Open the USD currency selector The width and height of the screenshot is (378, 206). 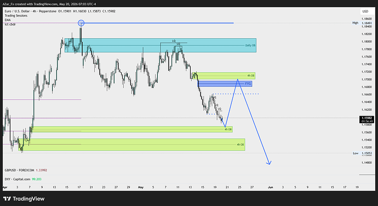tap(365, 12)
